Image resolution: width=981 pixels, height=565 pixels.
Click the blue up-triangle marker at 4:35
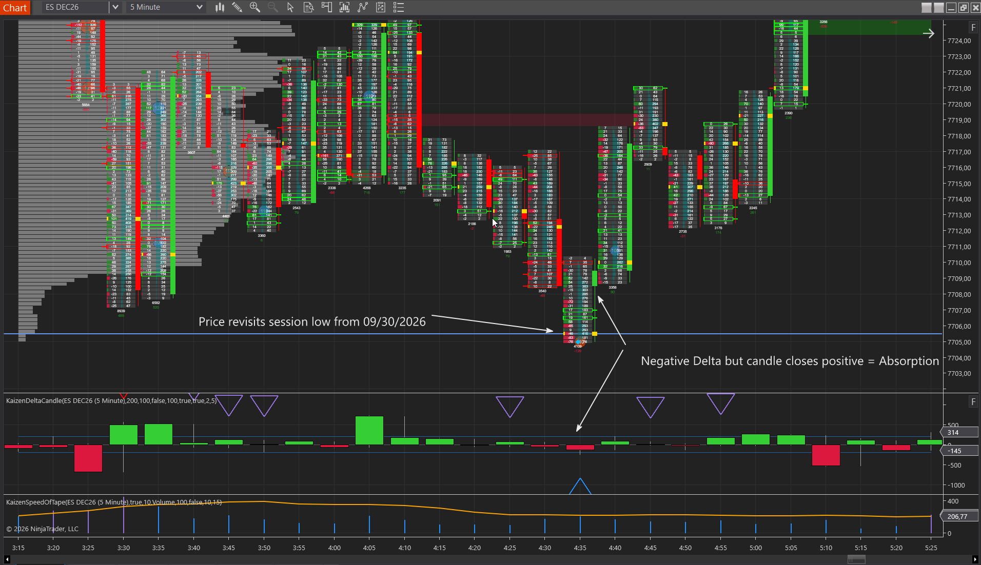[580, 486]
